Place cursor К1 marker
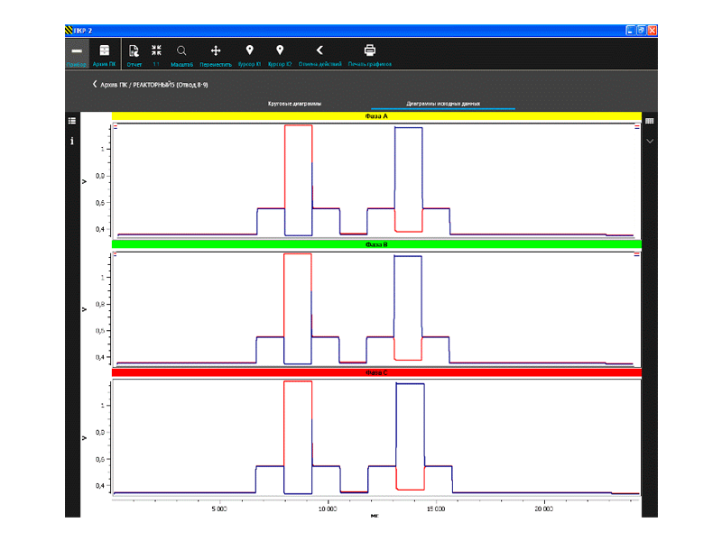Screen dimensions: 722x541 [x=249, y=55]
